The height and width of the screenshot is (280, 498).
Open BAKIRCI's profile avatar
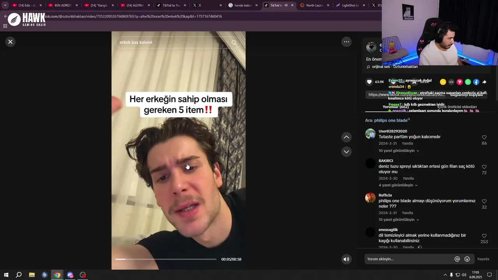(370, 163)
